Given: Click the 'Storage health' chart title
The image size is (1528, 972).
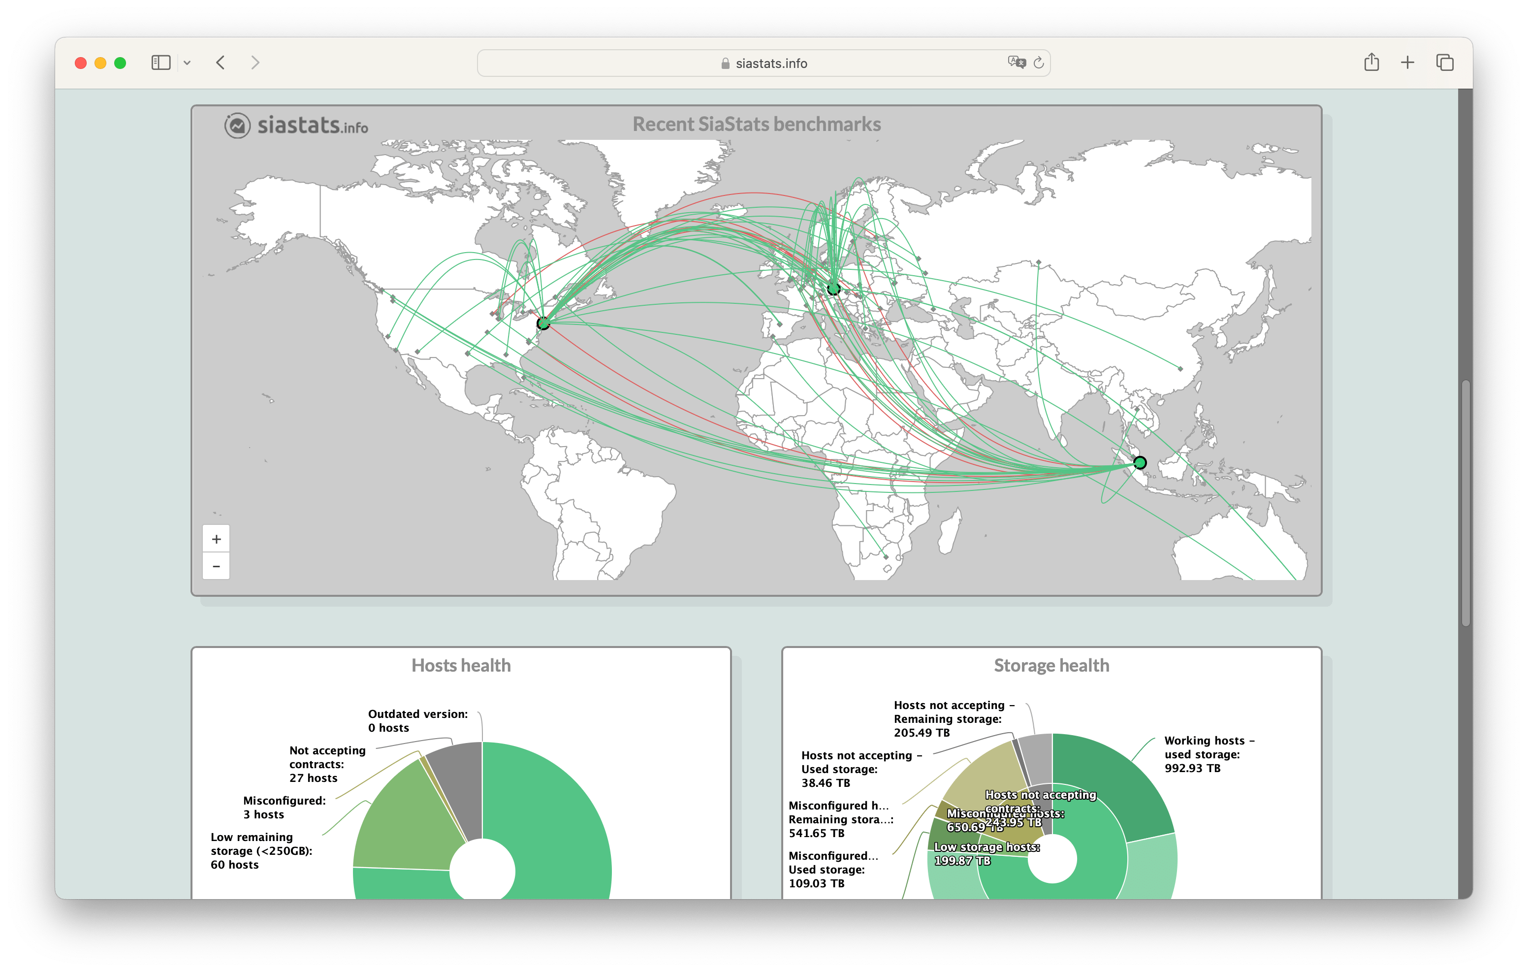Looking at the screenshot, I should tap(1051, 665).
